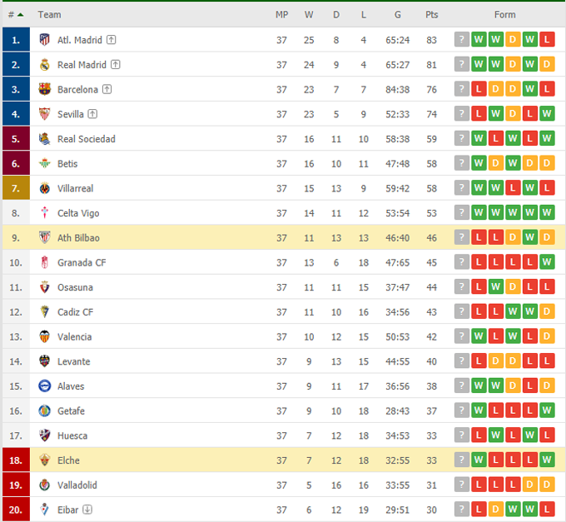
Task: Open the Real Sociedad team link
Action: click(x=87, y=139)
